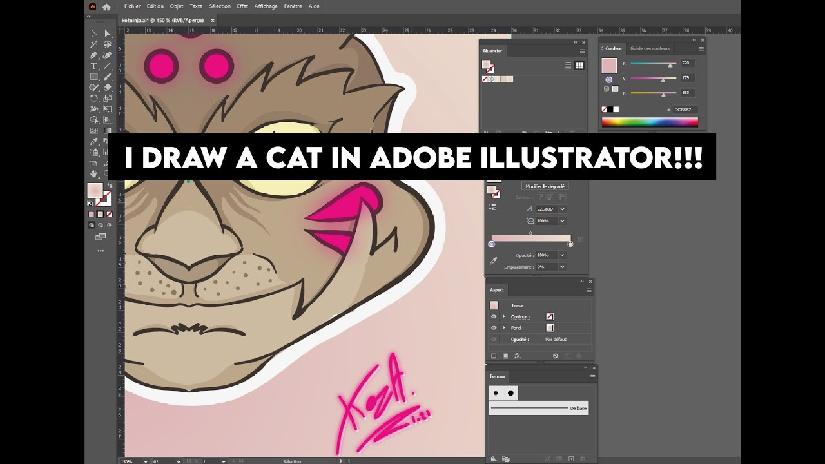Adjust the R red slider

[x=653, y=64]
